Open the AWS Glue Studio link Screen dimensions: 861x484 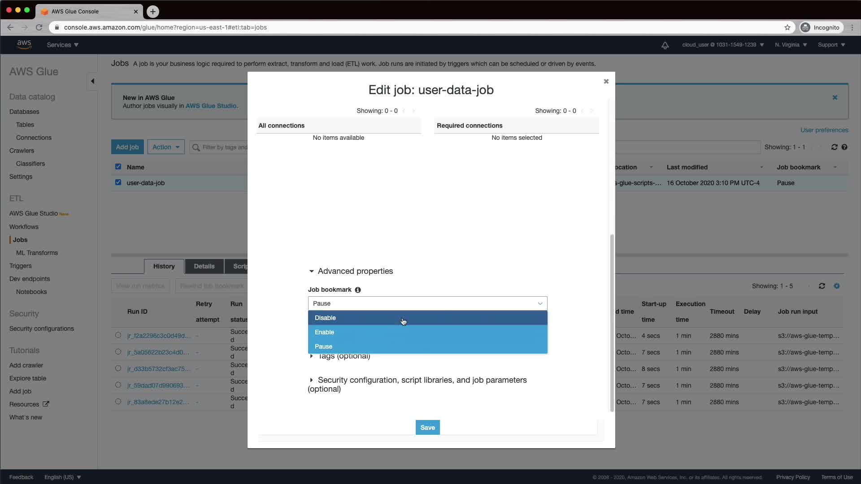[x=211, y=106]
